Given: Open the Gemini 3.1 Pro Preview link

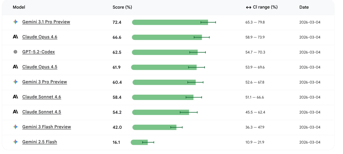Looking at the screenshot, I should tap(46, 22).
